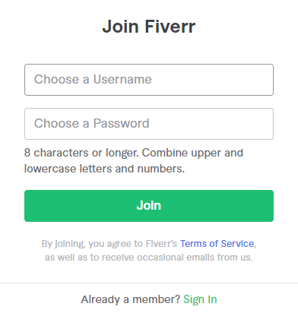Click the Join Fiverr heading
Screen dimensions: 298x313
(149, 27)
